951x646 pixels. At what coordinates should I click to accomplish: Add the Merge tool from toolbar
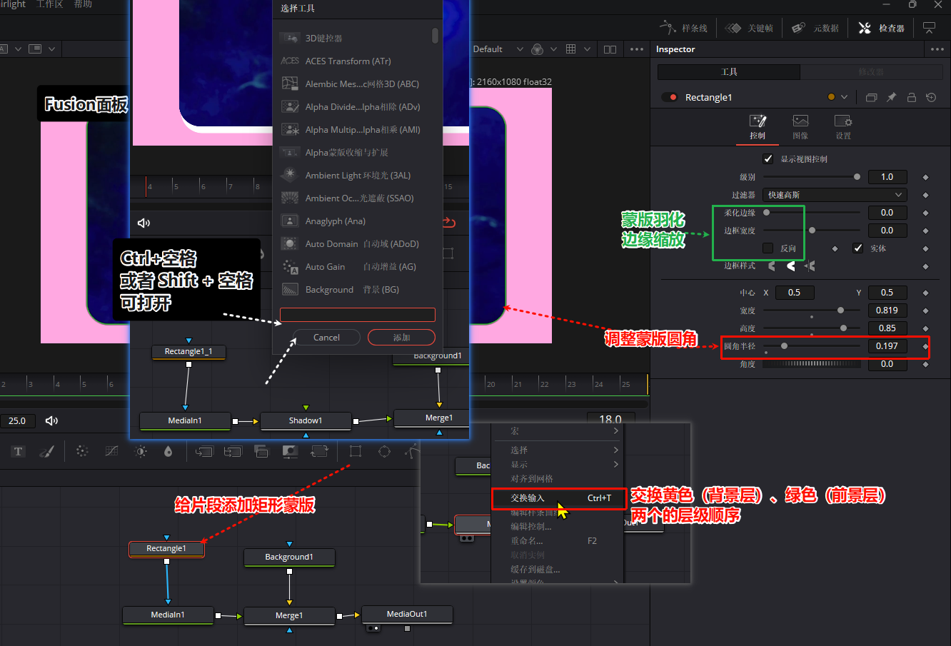[x=204, y=451]
